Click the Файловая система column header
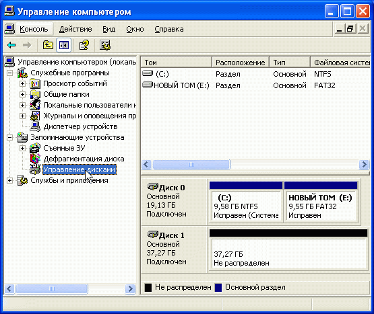The image size is (374, 314). (340, 63)
